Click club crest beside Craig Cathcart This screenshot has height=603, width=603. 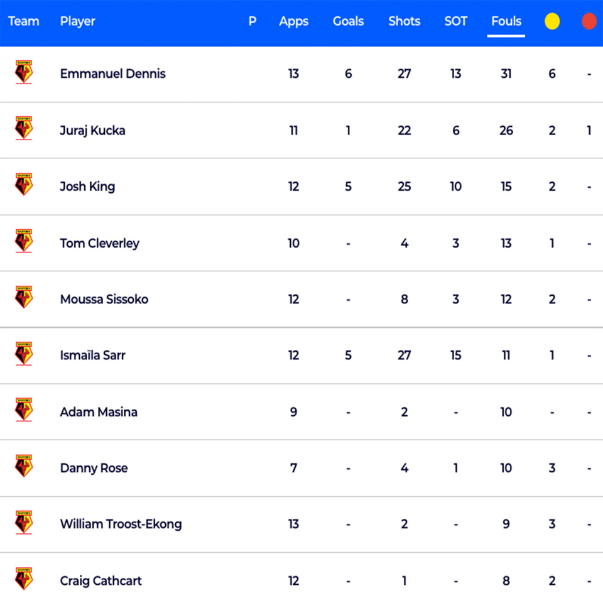coord(23,579)
